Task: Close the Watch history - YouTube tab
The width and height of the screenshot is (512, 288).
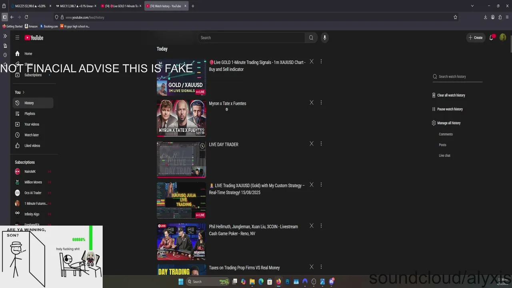Action: click(x=185, y=6)
